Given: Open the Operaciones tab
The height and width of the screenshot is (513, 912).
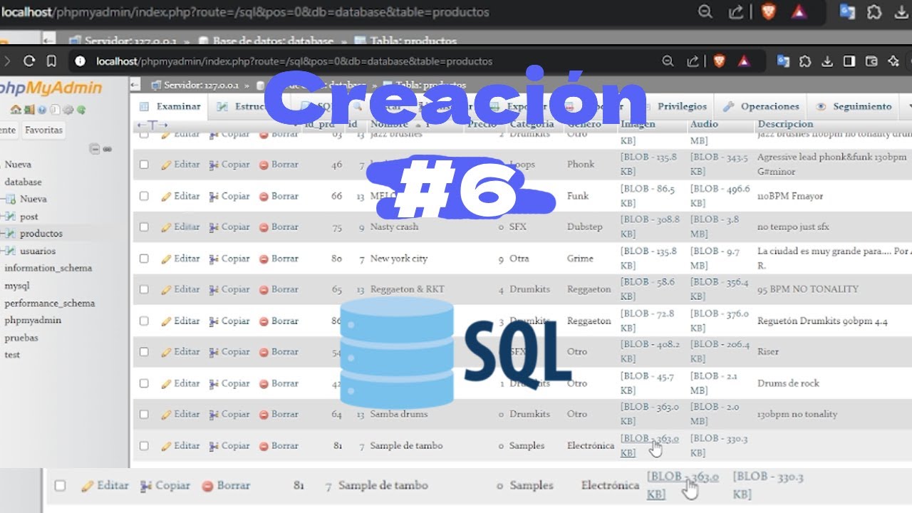Looking at the screenshot, I should (762, 107).
